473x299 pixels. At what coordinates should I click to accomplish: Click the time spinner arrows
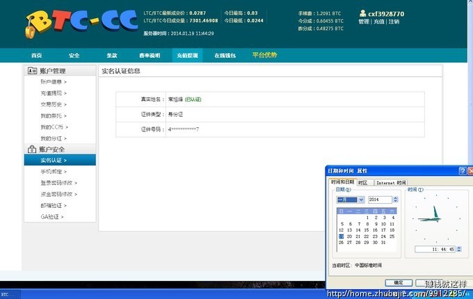tap(459, 249)
